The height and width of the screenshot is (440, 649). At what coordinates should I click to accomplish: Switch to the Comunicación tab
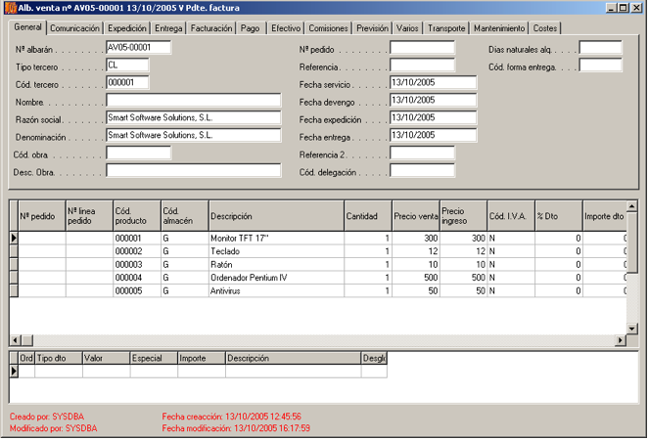(x=74, y=28)
